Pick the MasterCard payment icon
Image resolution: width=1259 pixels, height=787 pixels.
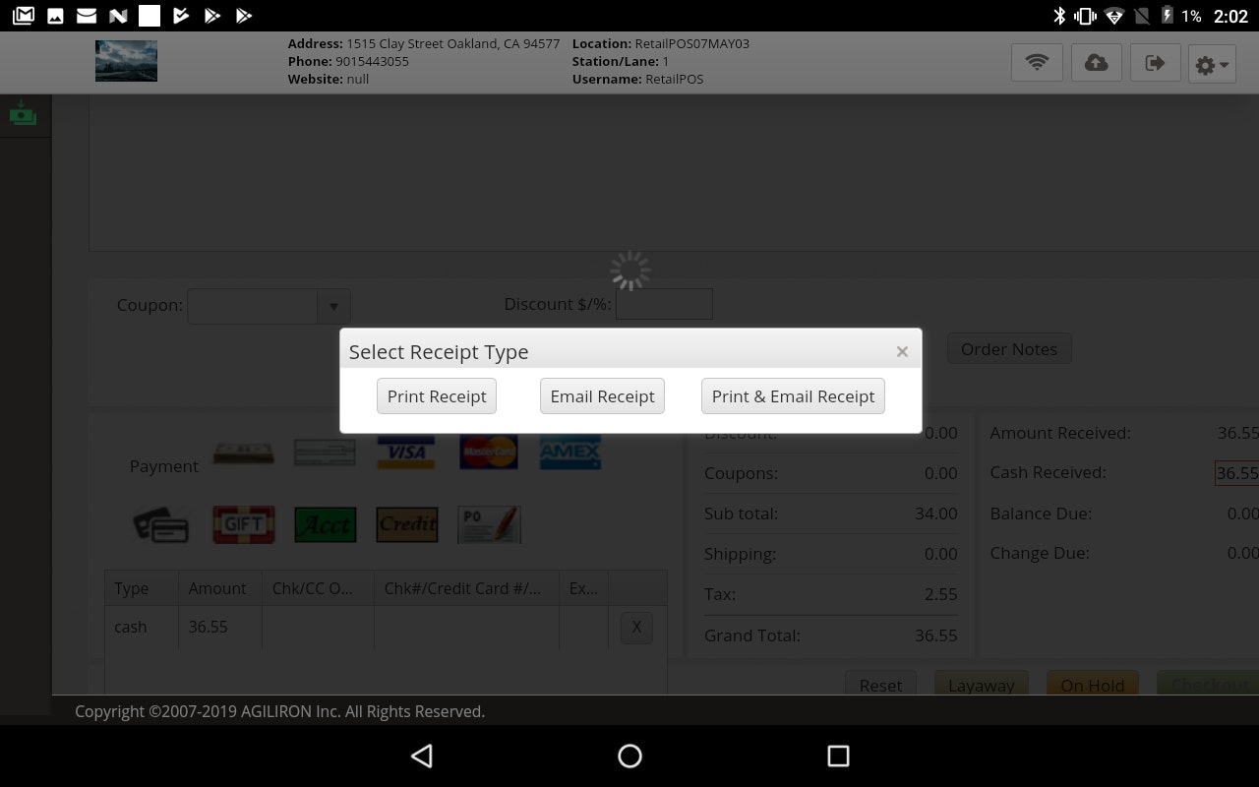coord(489,453)
